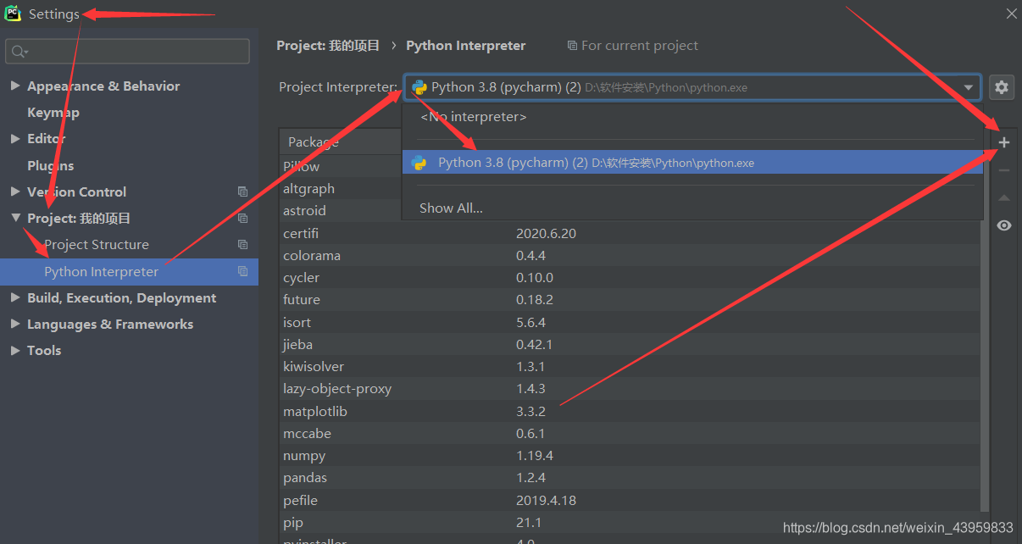Select the kiwisolver package row
The image size is (1022, 544).
(630, 367)
